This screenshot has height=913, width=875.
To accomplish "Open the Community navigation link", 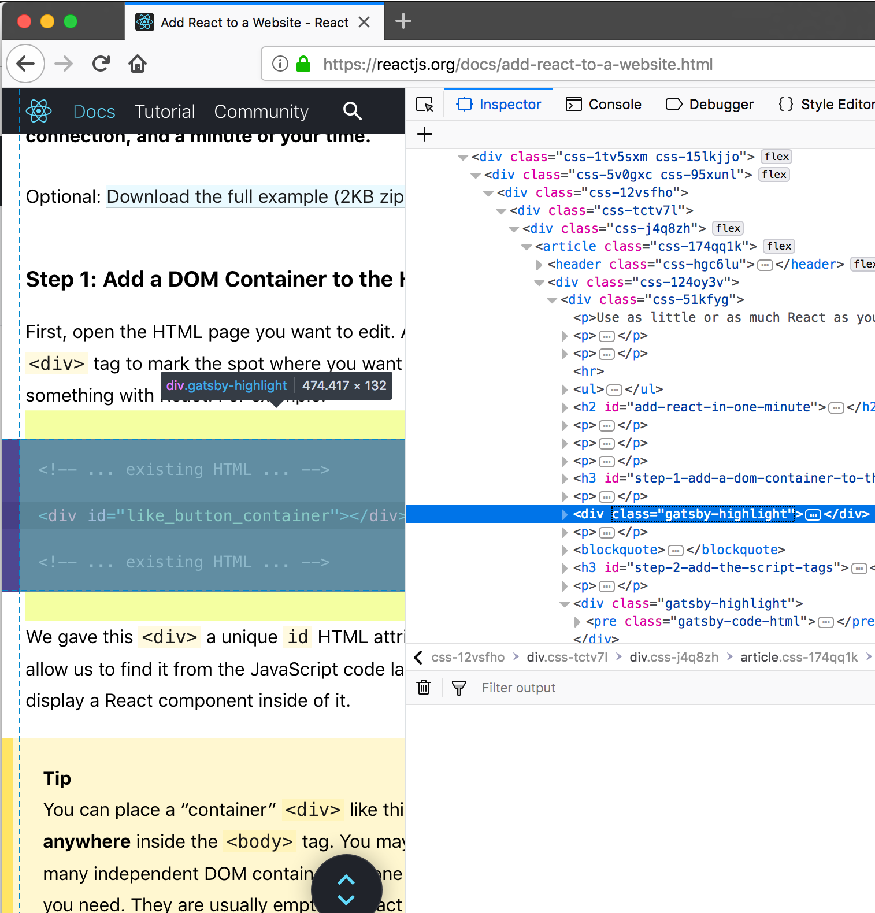I will pos(261,112).
